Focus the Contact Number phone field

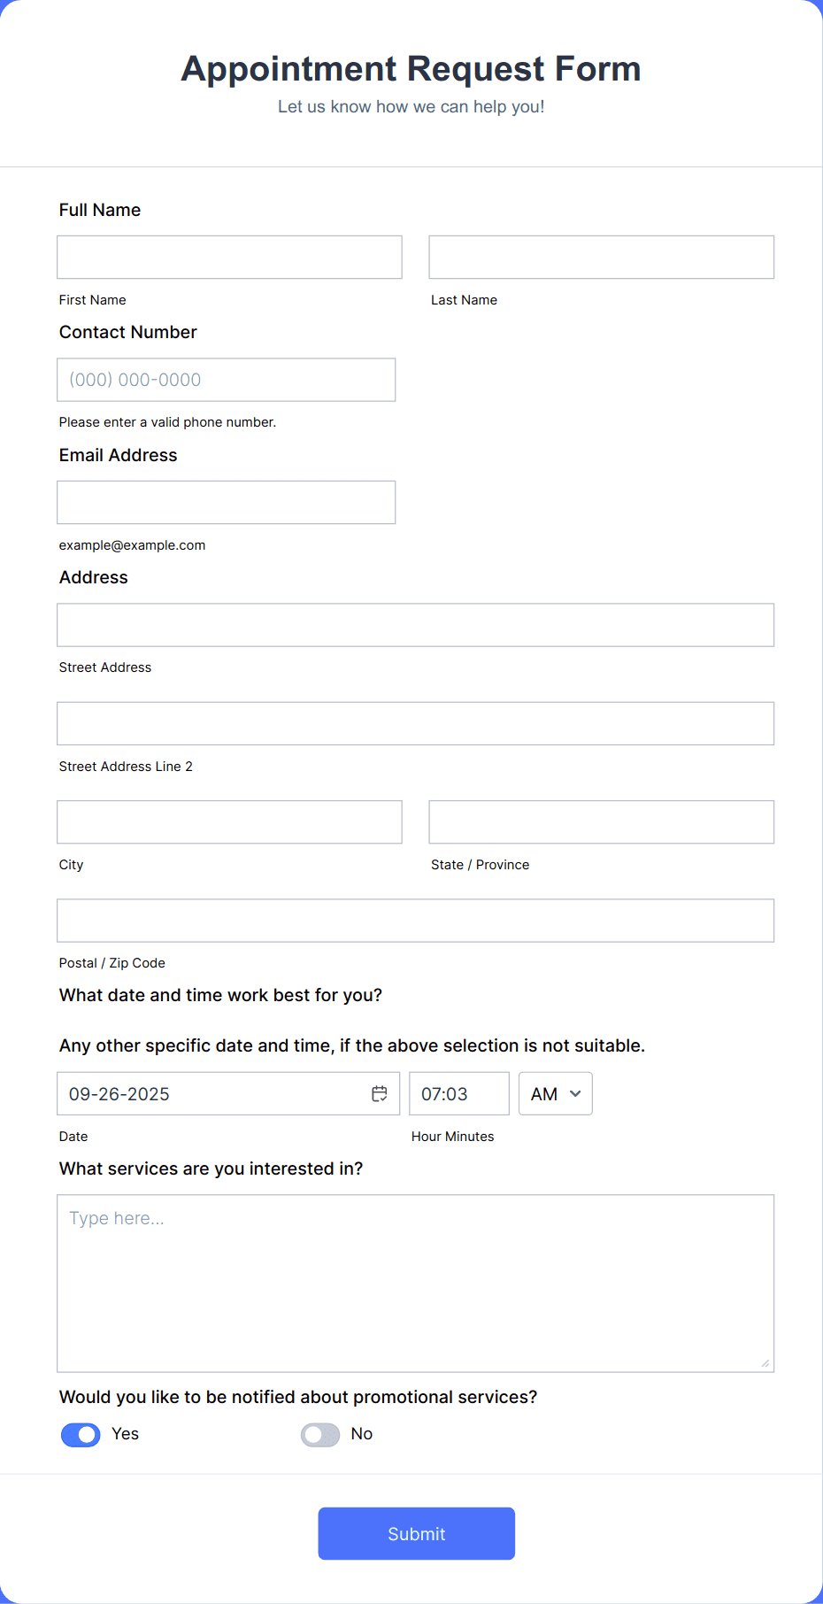pyautogui.click(x=226, y=379)
